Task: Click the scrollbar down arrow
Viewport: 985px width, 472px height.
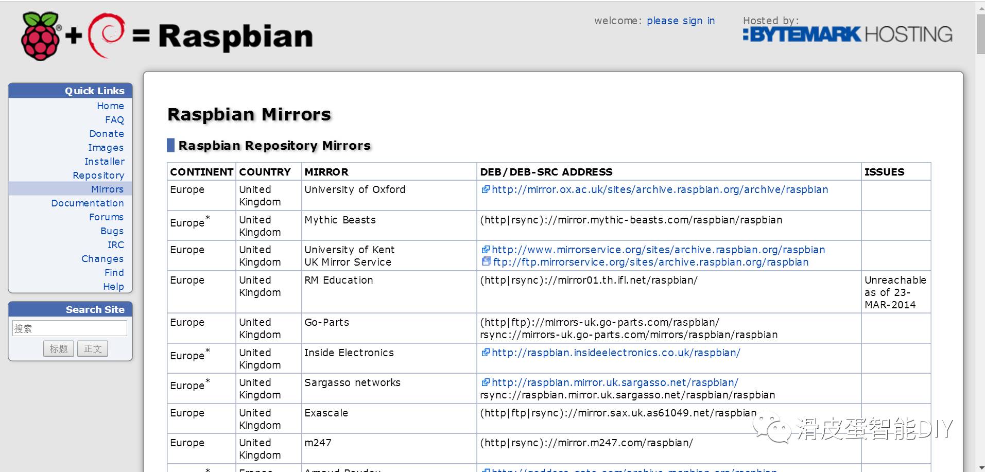Action: (980, 467)
